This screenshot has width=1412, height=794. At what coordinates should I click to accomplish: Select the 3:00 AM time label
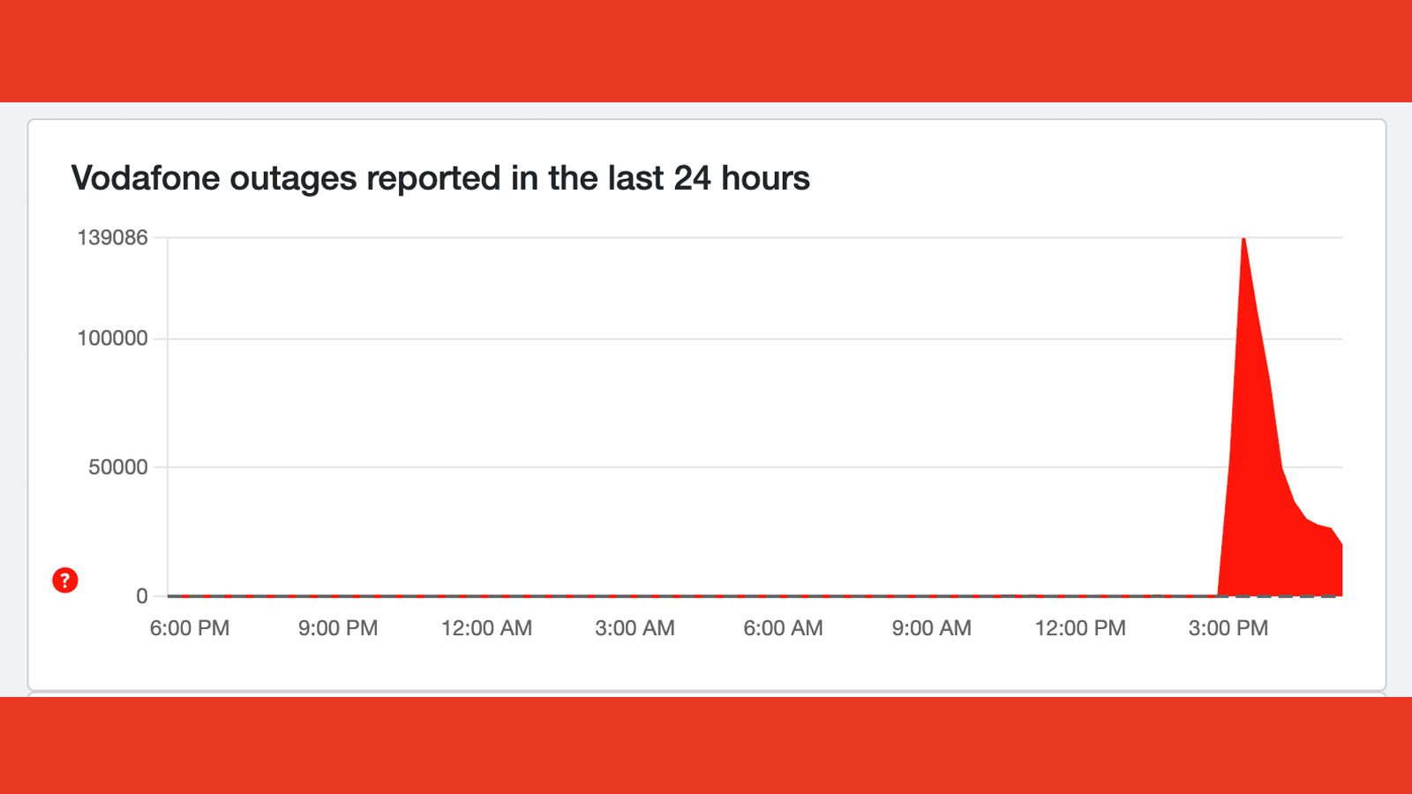tap(635, 628)
